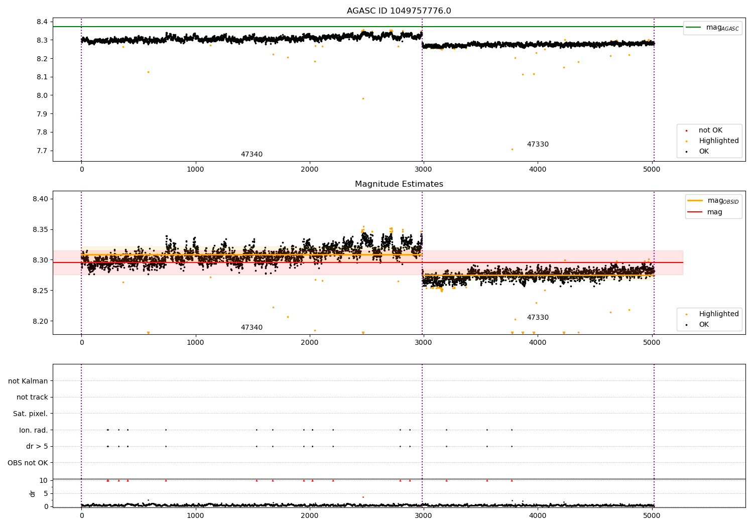The image size is (753, 527).
Task: Click the 10 tick on dr axis
Action: [x=44, y=480]
